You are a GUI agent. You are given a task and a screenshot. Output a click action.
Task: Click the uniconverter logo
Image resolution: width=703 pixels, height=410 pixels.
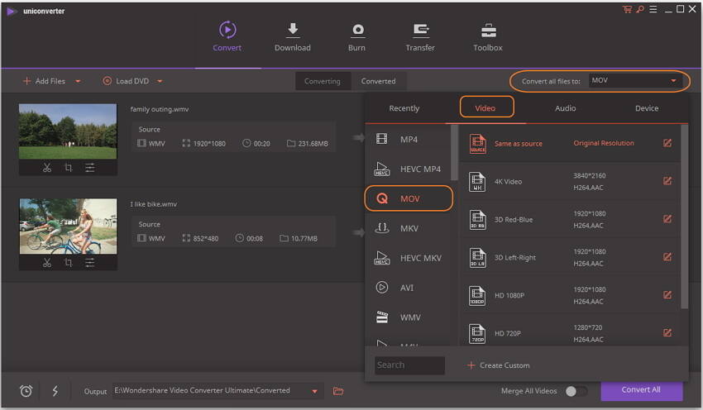[x=12, y=11]
